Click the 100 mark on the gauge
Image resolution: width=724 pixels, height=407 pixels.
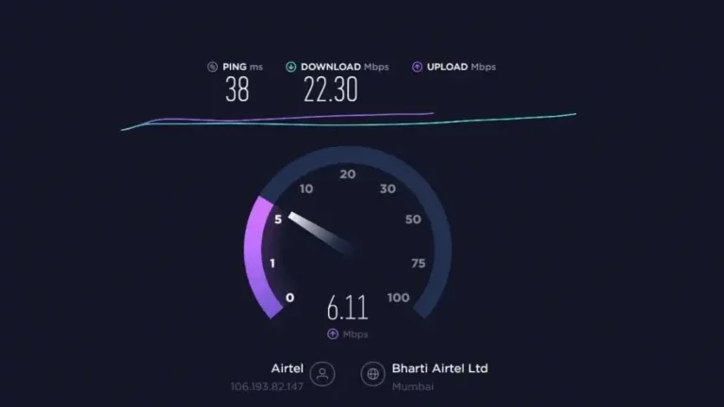[x=398, y=298]
